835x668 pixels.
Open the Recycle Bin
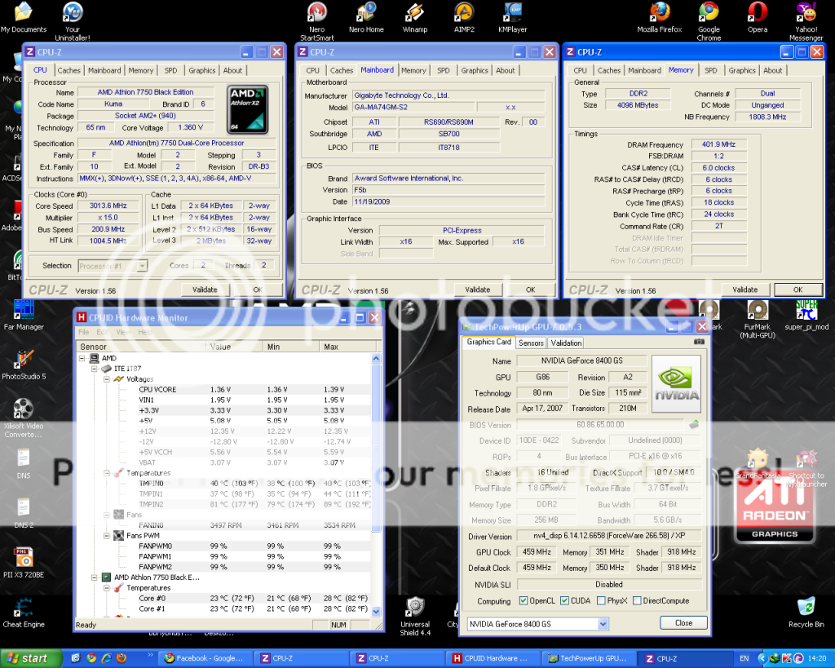click(806, 613)
